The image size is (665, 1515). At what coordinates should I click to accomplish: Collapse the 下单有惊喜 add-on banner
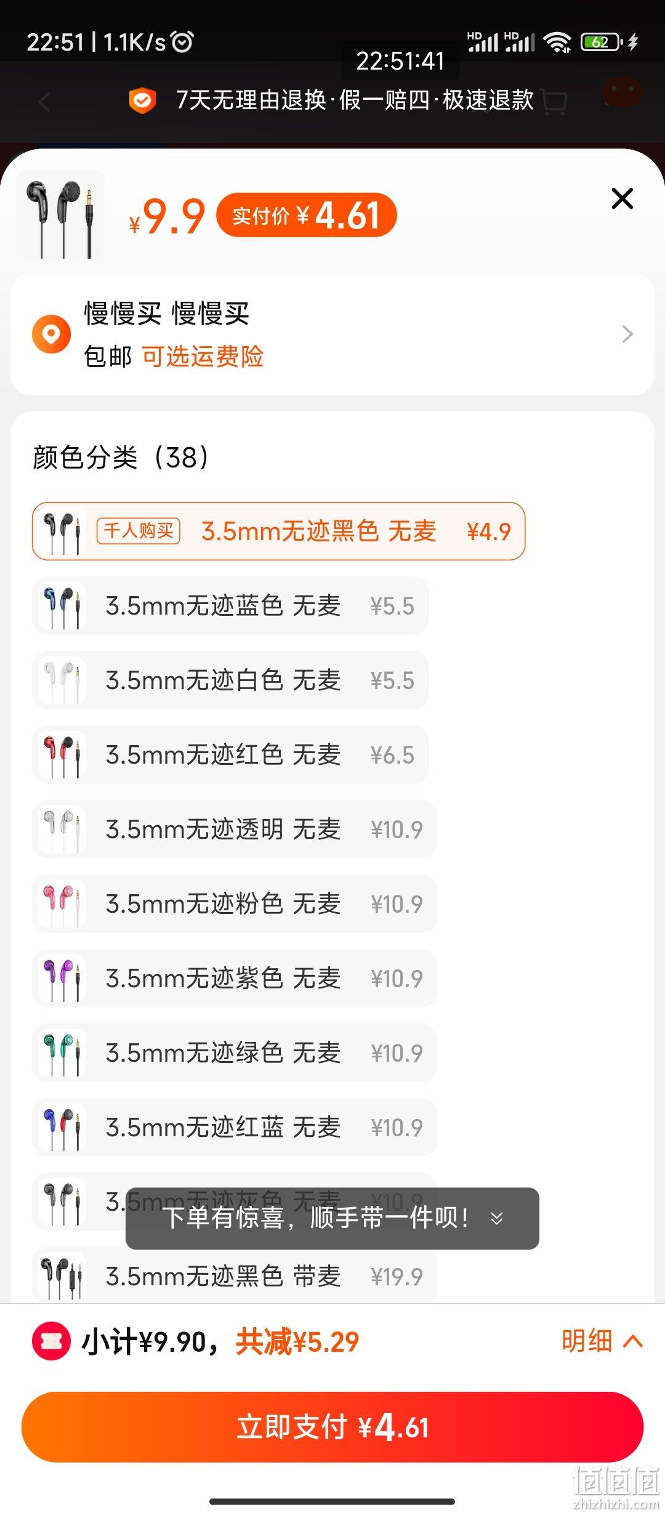click(x=498, y=1219)
